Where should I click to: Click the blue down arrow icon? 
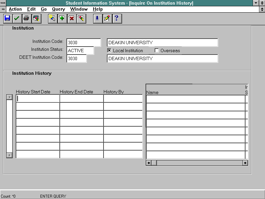click(97, 19)
